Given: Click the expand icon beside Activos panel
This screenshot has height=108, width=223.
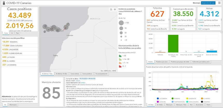Looking at the screenshot, I should [x=222, y=32].
